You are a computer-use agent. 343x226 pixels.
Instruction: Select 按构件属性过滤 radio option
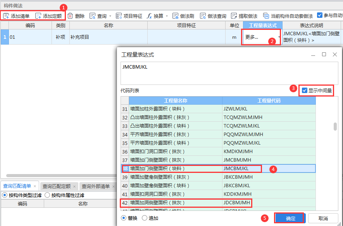pyautogui.click(x=47, y=195)
